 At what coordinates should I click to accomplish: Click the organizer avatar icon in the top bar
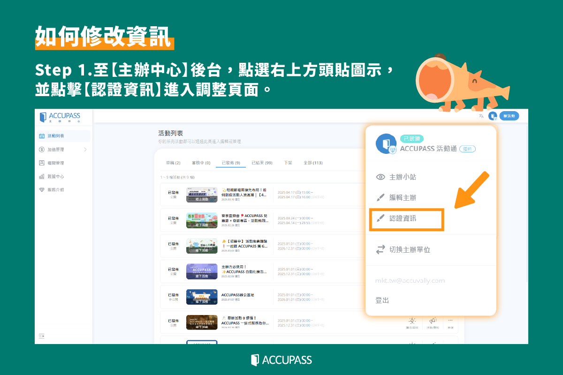[493, 116]
